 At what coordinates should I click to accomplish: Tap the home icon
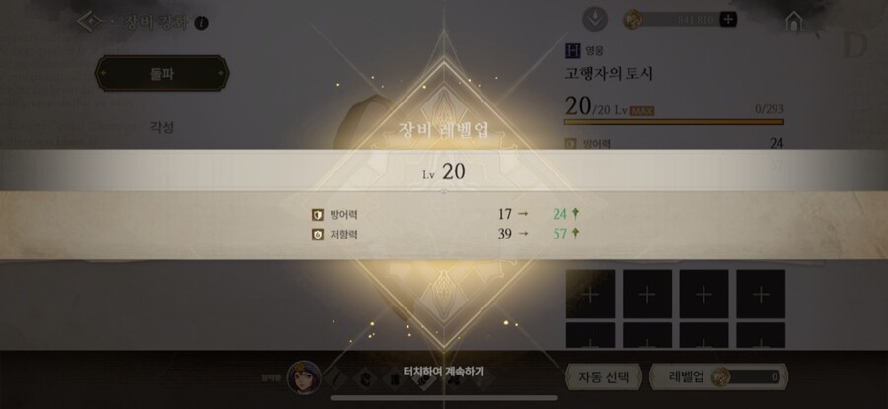794,21
